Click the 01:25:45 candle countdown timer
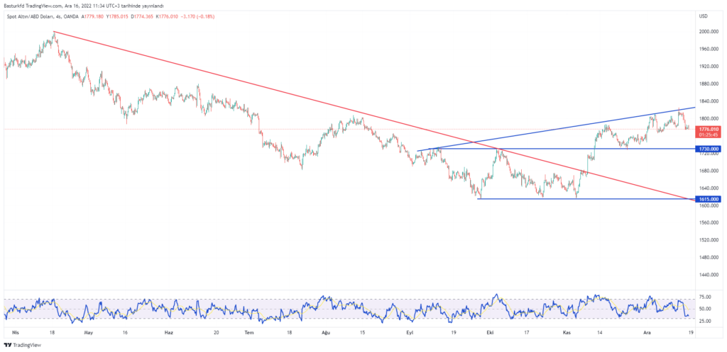The width and height of the screenshot is (727, 352). pyautogui.click(x=709, y=135)
